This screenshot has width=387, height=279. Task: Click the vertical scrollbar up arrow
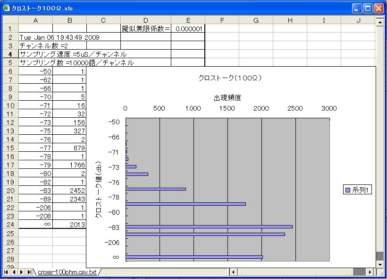379,21
